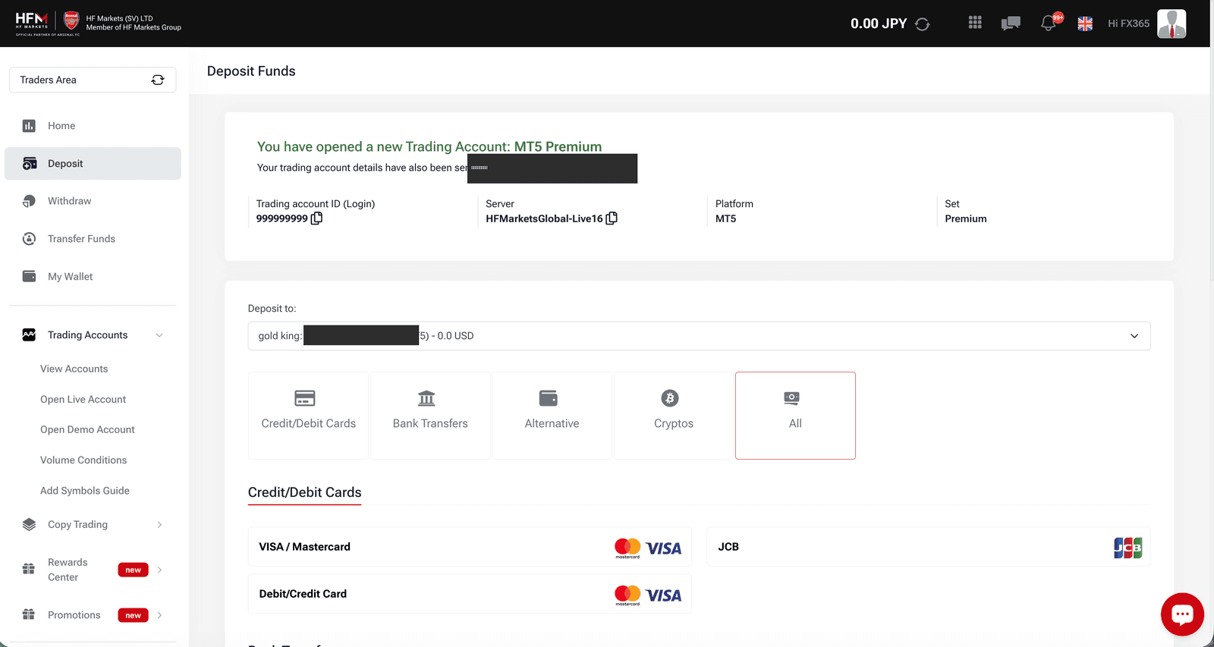This screenshot has width=1214, height=647.
Task: Click the Arsenal club crest in header
Action: pyautogui.click(x=71, y=20)
